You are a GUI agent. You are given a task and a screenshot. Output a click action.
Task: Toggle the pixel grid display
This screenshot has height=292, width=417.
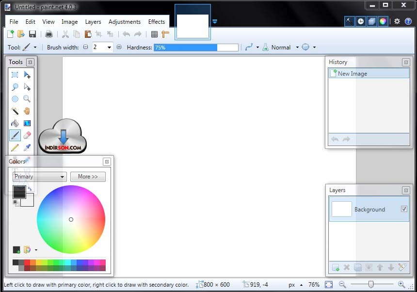coord(154,34)
